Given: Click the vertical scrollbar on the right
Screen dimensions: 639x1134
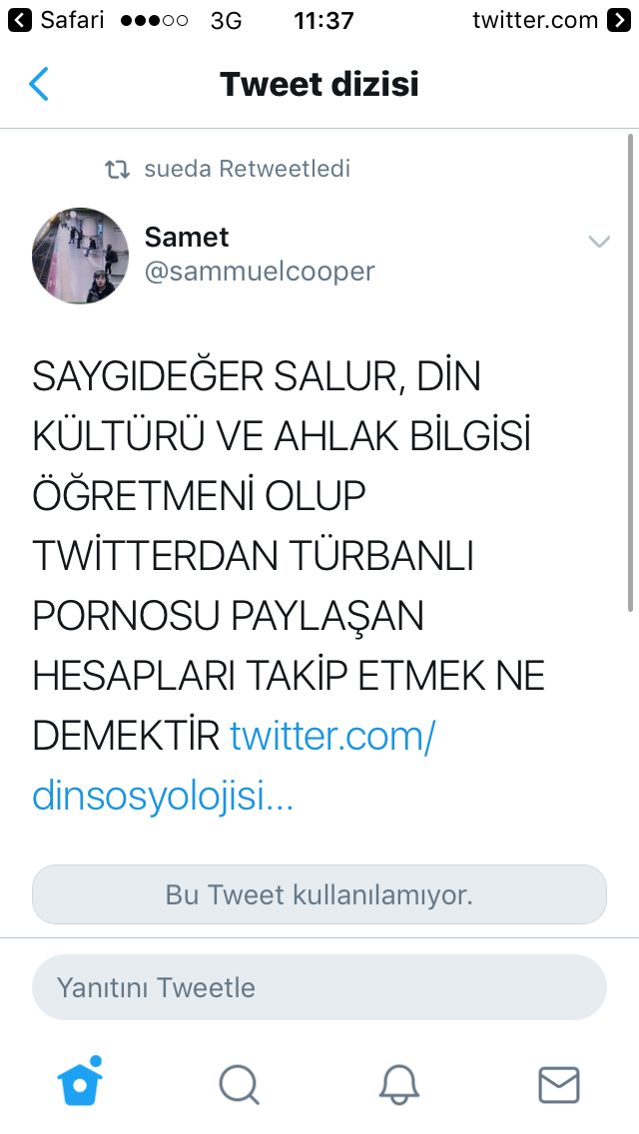Looking at the screenshot, I should 630,374.
